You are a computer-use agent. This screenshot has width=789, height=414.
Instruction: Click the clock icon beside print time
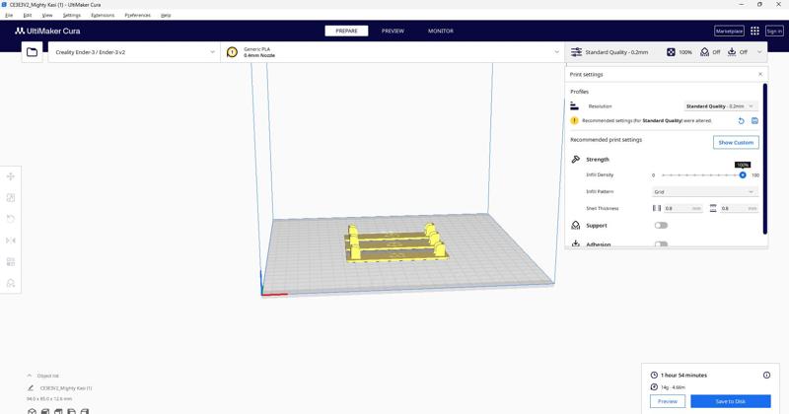[x=654, y=375]
